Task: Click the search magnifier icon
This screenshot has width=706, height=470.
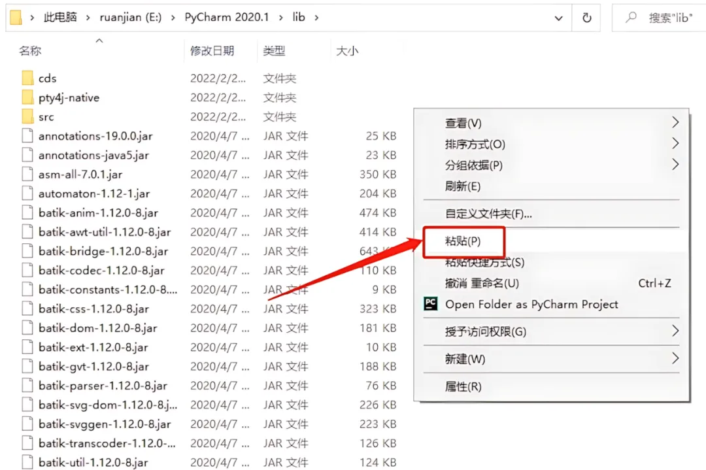Action: tap(631, 17)
